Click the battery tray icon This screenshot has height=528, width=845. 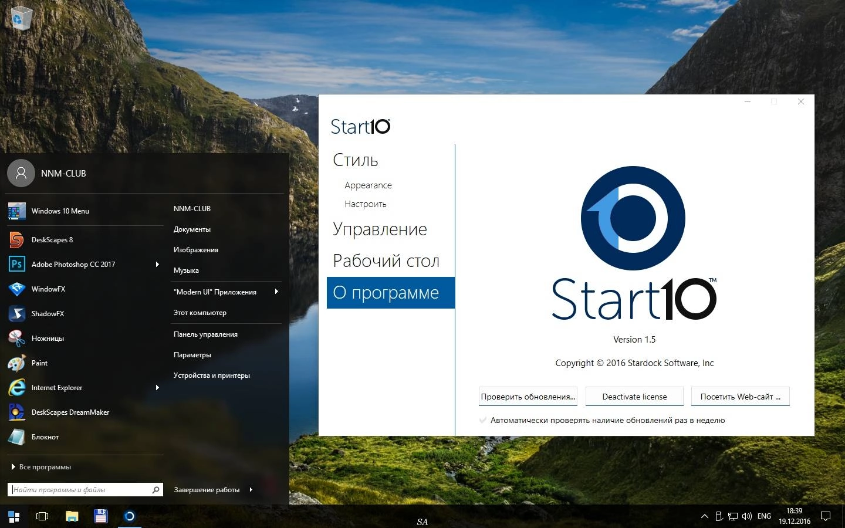point(719,516)
